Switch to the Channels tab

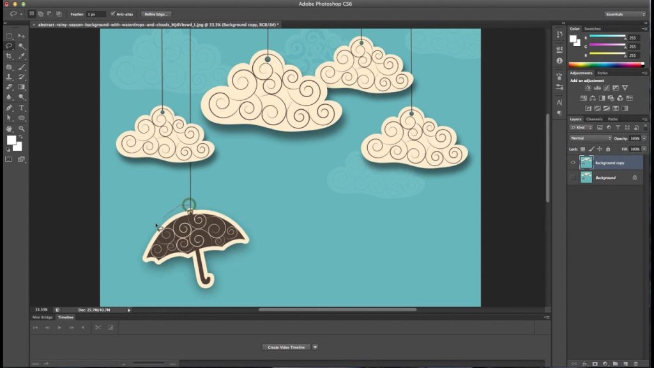point(593,119)
